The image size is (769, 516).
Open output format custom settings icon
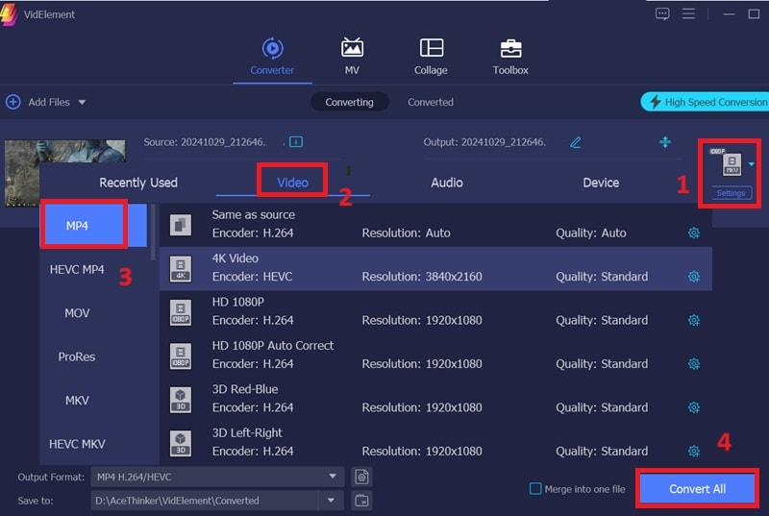[x=362, y=477]
